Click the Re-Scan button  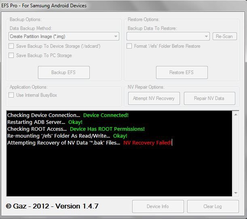point(225,36)
